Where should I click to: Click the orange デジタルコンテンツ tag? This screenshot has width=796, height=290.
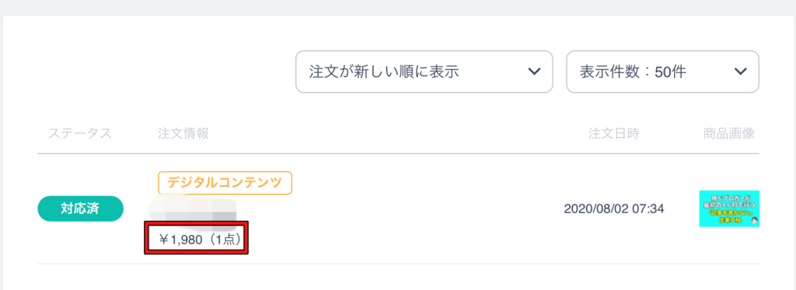(x=225, y=183)
